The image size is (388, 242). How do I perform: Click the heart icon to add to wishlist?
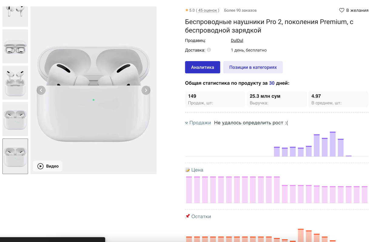tap(341, 10)
